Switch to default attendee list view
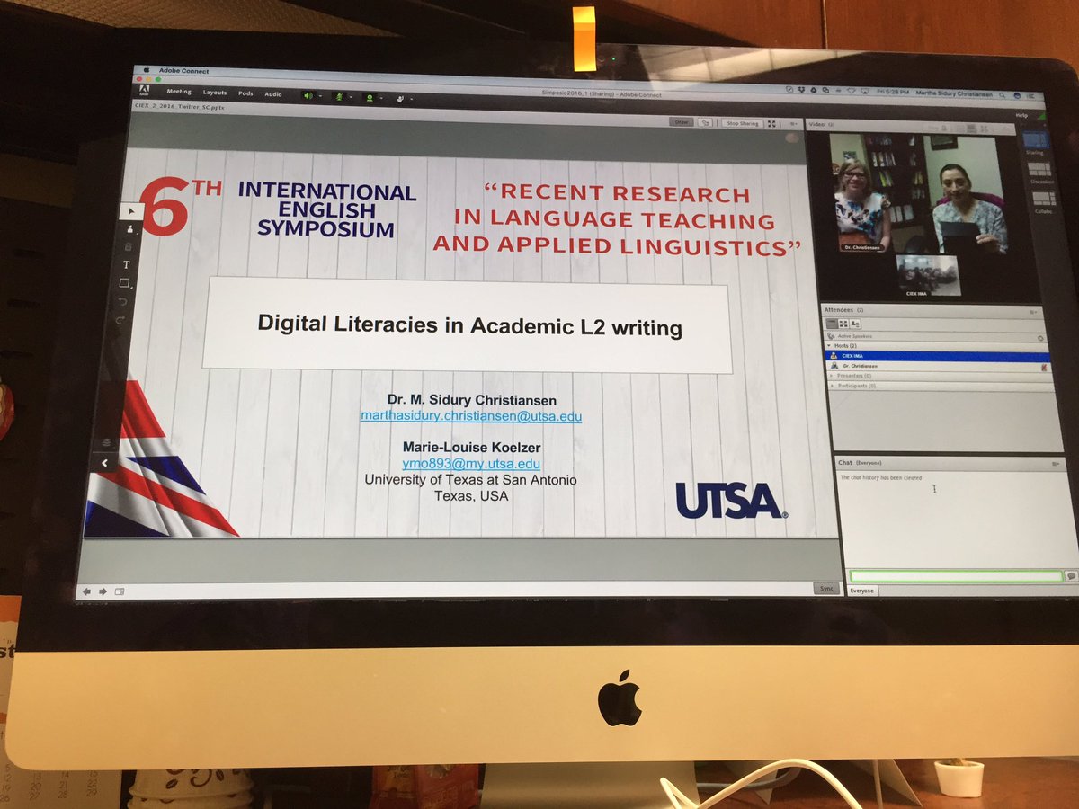 coord(831,324)
